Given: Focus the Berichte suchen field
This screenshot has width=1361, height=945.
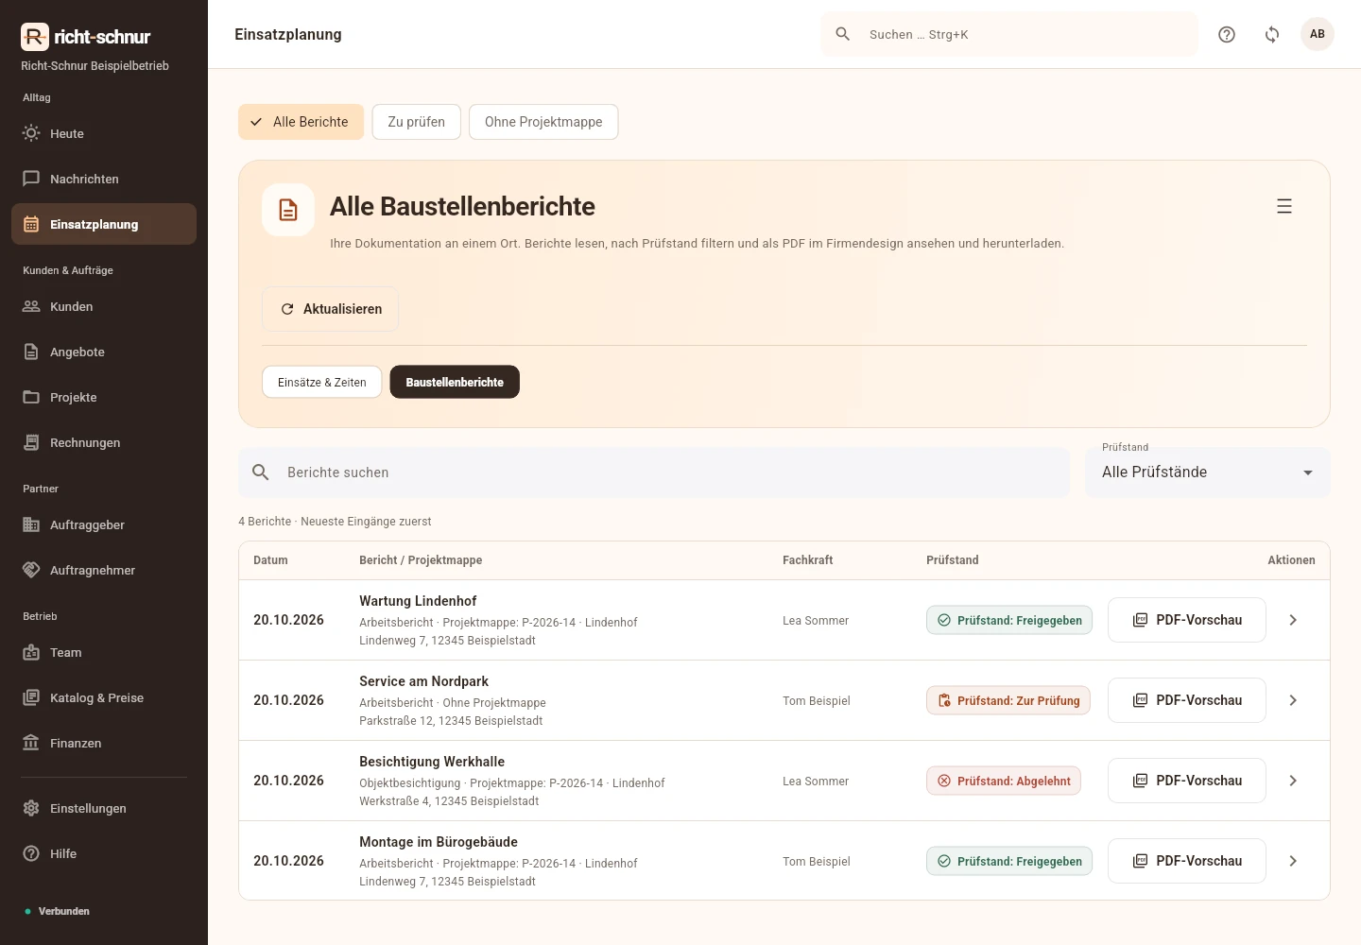Looking at the screenshot, I should (654, 472).
